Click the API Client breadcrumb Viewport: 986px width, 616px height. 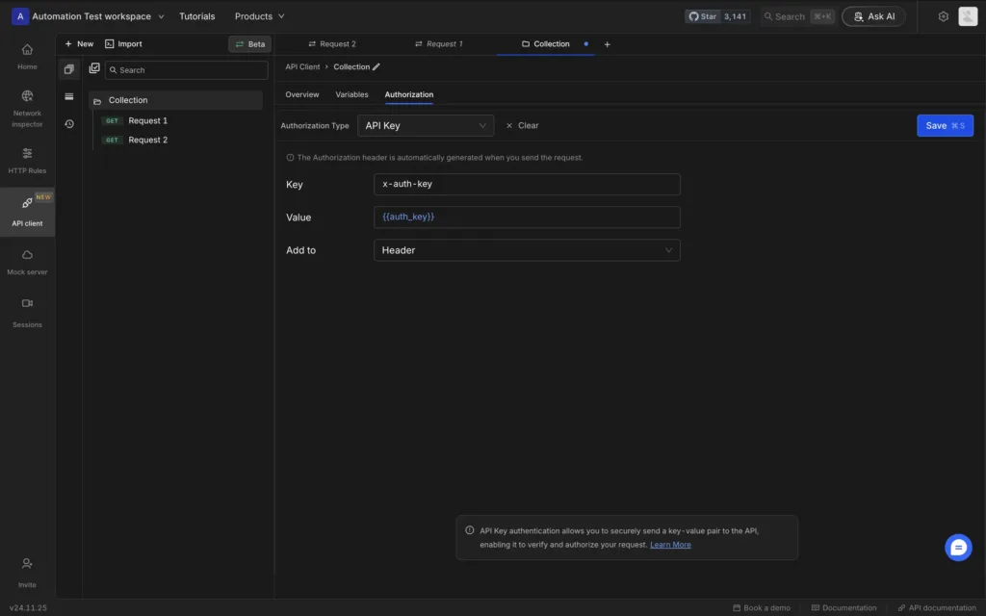[x=302, y=66]
